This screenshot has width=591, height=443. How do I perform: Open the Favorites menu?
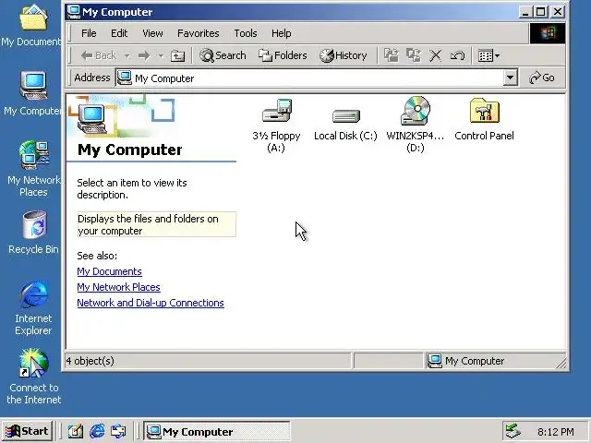pyautogui.click(x=199, y=33)
